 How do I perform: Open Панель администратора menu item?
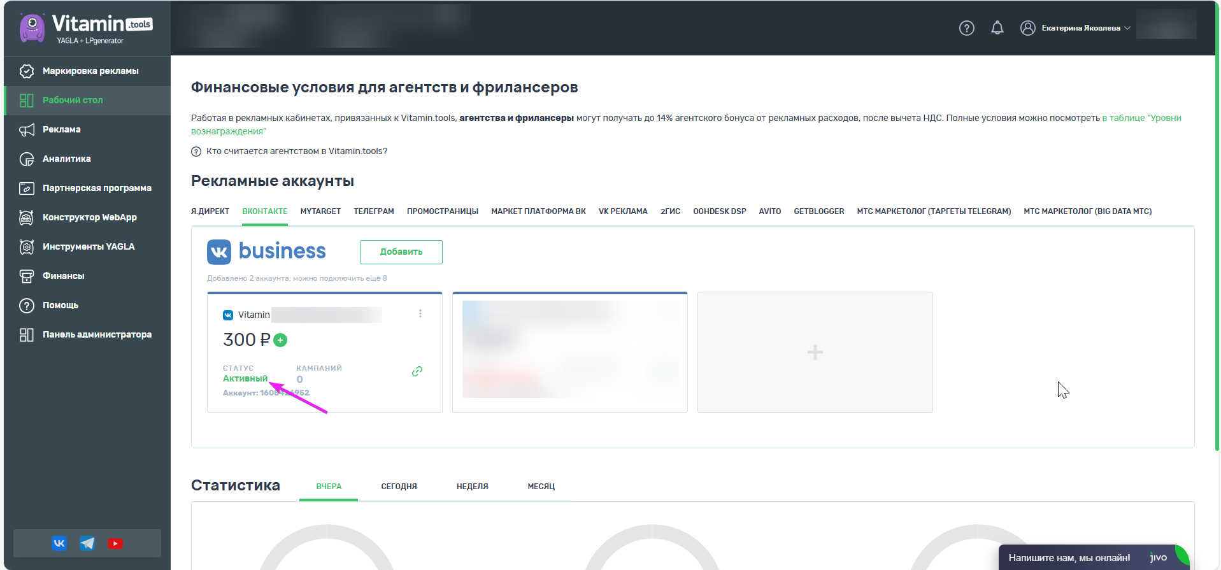[x=87, y=334]
